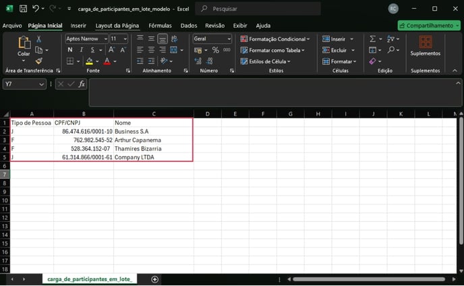Undo the last action

pos(36,9)
